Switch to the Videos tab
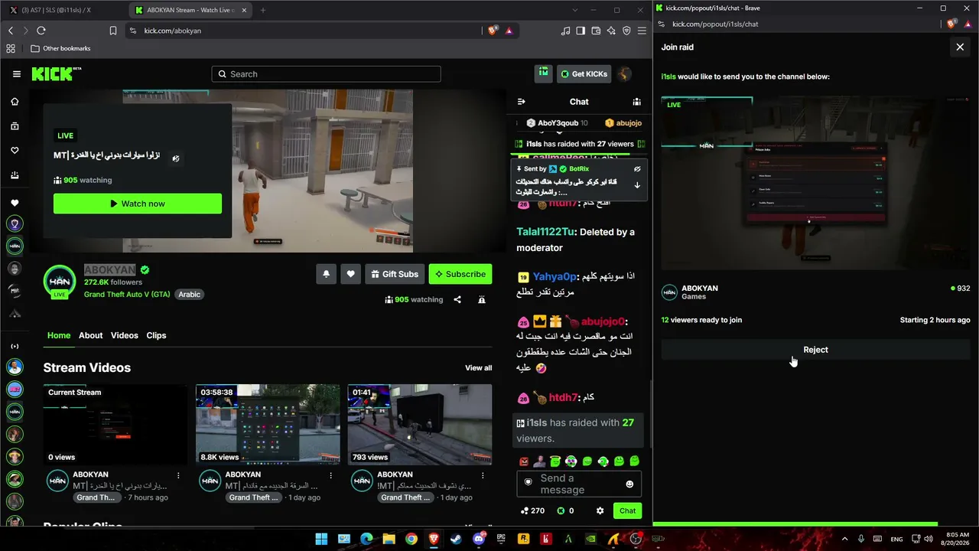The height and width of the screenshot is (551, 979). [125, 335]
